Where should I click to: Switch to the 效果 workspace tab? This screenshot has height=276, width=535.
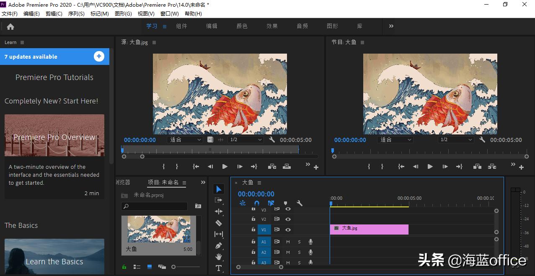[x=272, y=26]
